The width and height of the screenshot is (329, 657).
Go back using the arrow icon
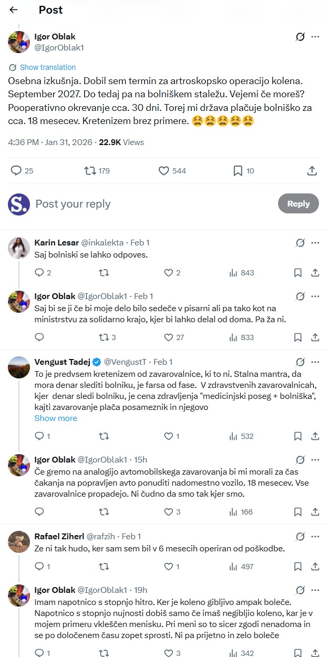[14, 9]
